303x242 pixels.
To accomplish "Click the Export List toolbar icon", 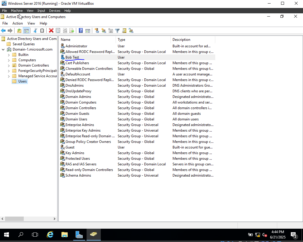I will click(72, 30).
